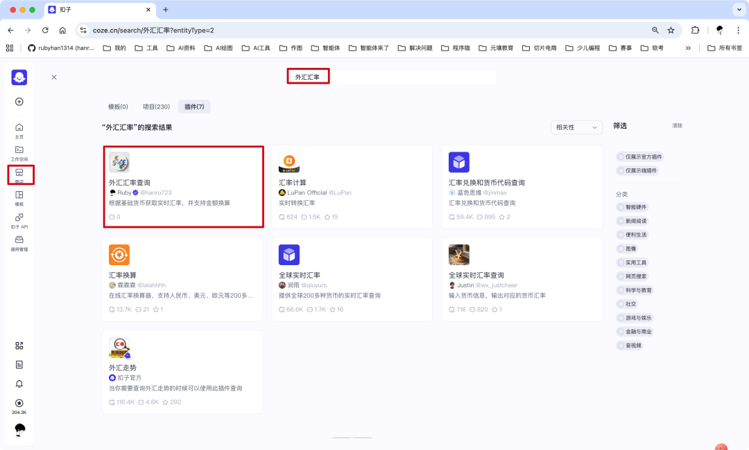The width and height of the screenshot is (749, 450).
Task: Go to the browser home page
Action: (62, 30)
